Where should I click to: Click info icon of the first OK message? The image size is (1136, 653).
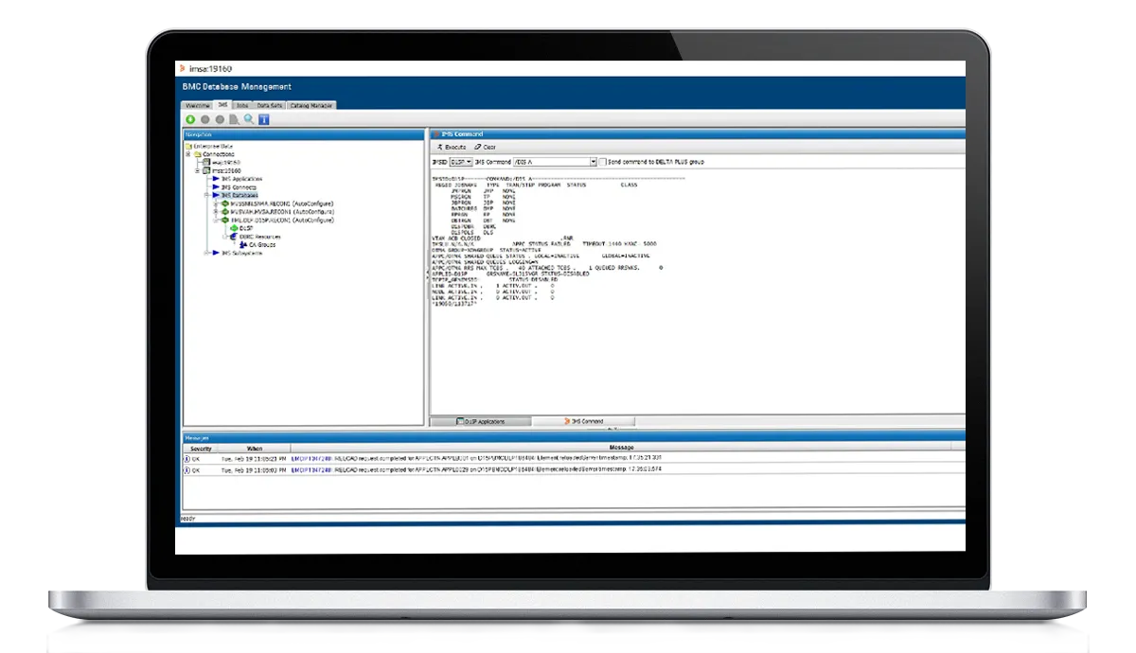186,457
